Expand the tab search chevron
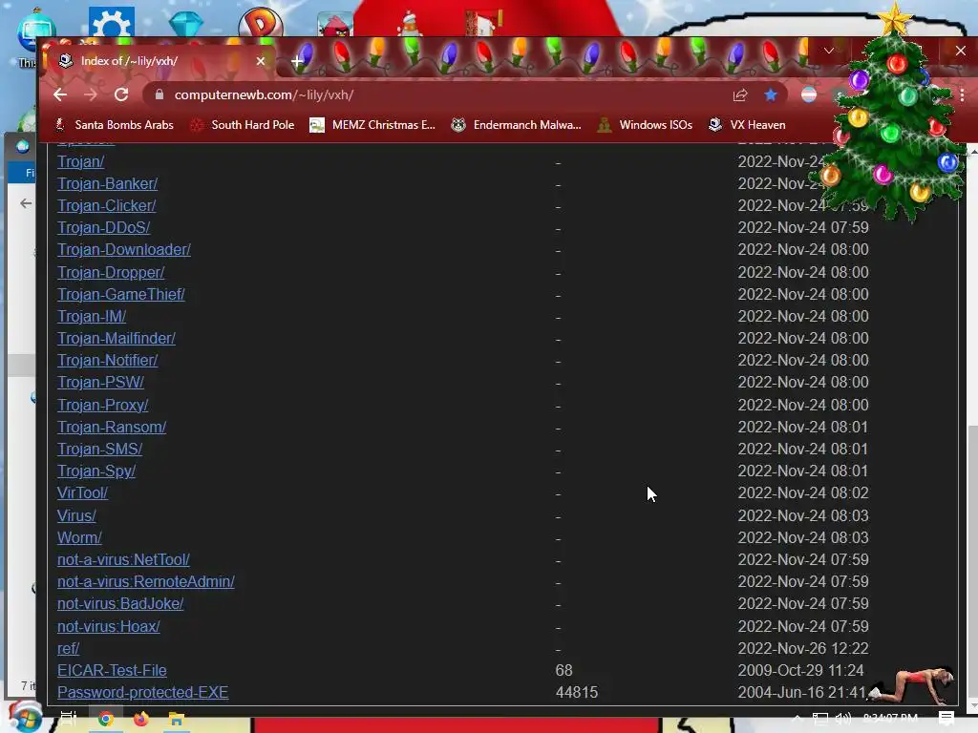Image resolution: width=978 pixels, height=733 pixels. click(829, 51)
